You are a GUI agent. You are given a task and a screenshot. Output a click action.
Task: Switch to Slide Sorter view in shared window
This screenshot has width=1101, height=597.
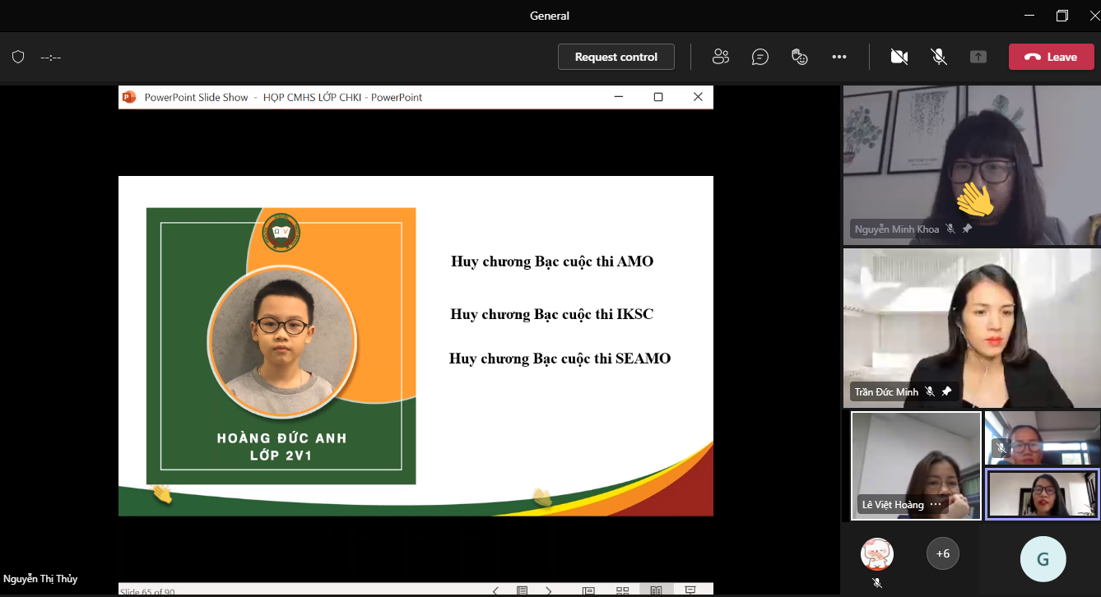[x=622, y=590]
